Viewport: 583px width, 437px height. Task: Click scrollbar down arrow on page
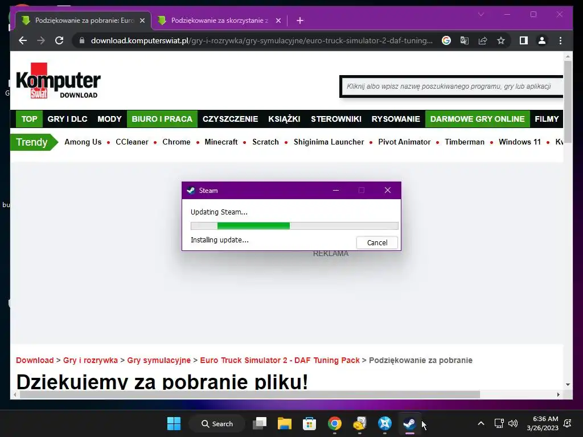568,385
